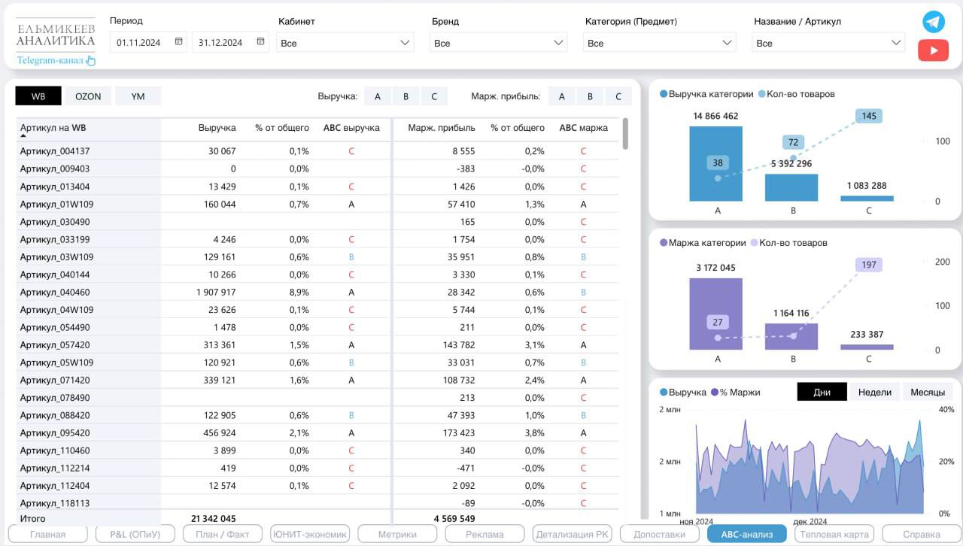Viewport: 963px width, 546px height.
Task: Switch chart to Дни view
Action: [822, 392]
